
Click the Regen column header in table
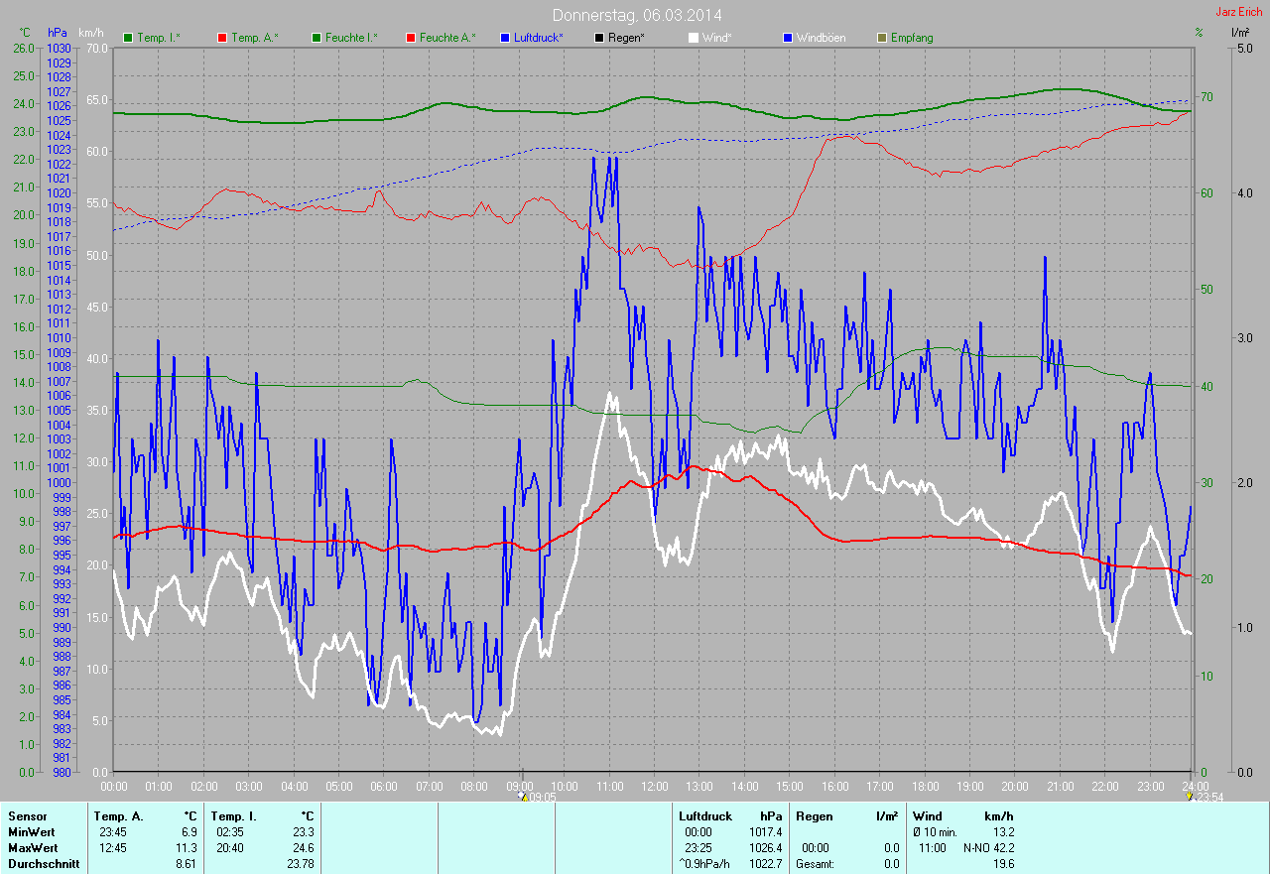(x=814, y=815)
